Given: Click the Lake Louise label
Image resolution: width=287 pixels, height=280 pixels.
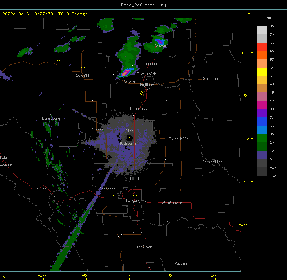Looking at the screenshot, I should (x=5, y=161).
